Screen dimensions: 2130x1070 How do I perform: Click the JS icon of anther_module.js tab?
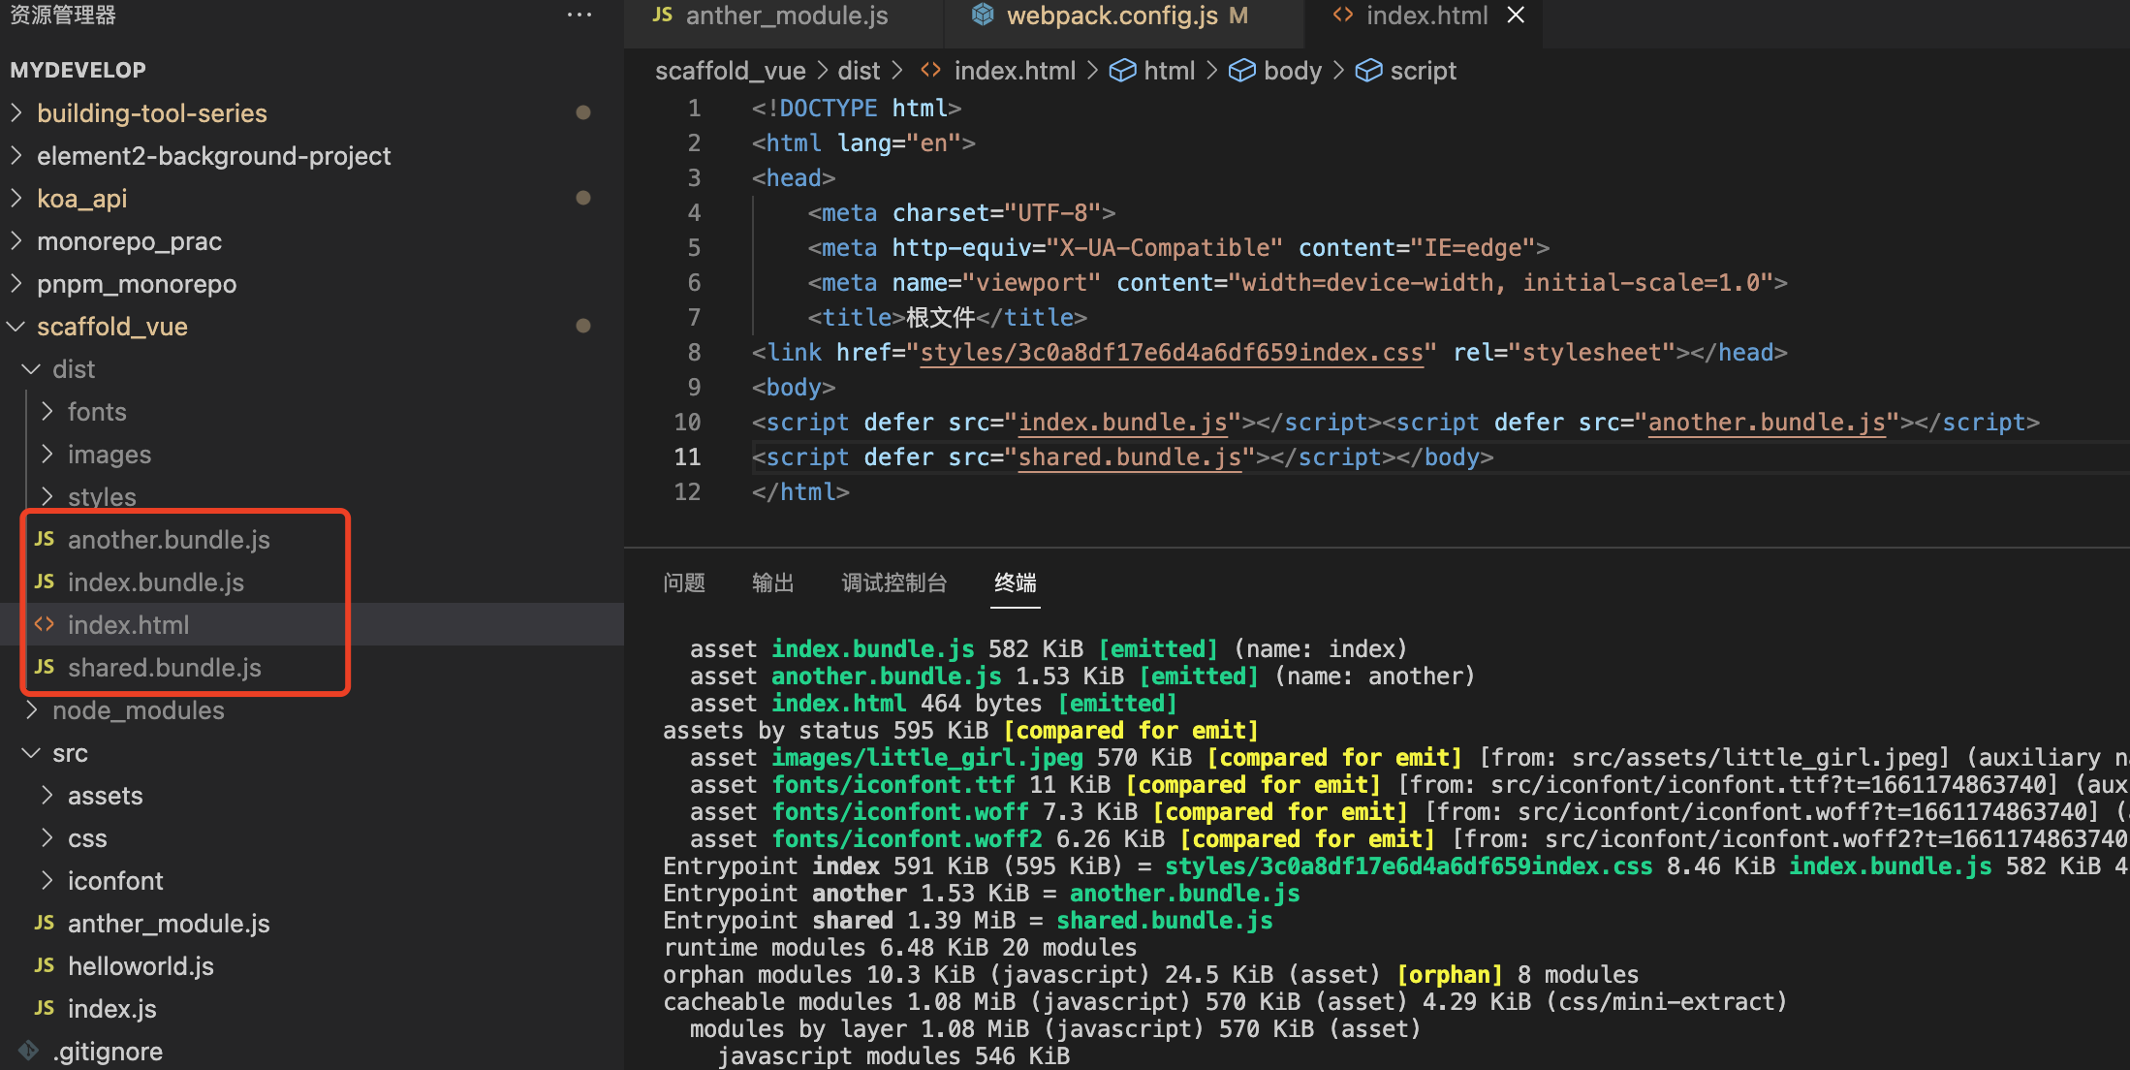pyautogui.click(x=663, y=15)
